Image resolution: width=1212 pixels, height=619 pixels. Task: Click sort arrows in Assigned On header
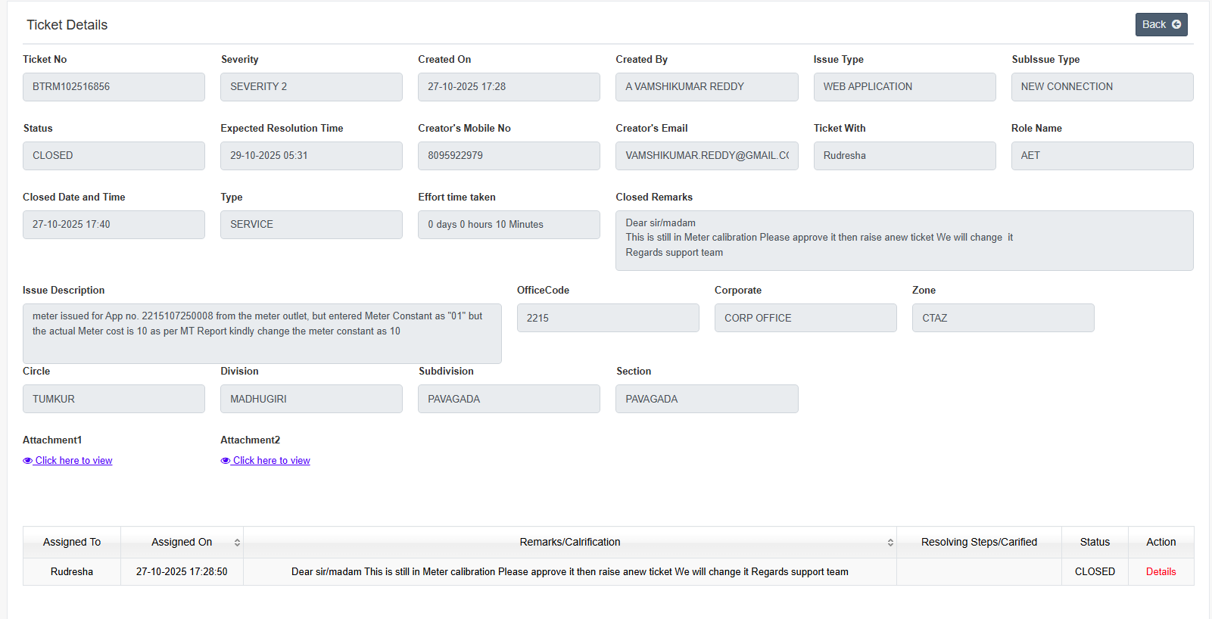pos(237,543)
